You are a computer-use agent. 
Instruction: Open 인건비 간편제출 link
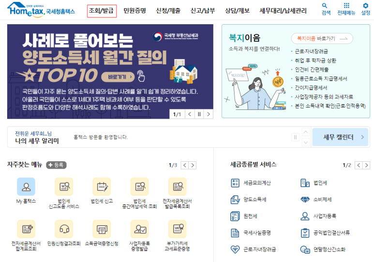(312, 70)
